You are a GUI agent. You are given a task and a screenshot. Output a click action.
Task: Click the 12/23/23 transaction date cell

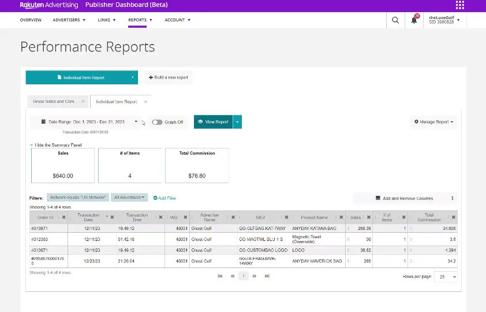[x=92, y=261]
